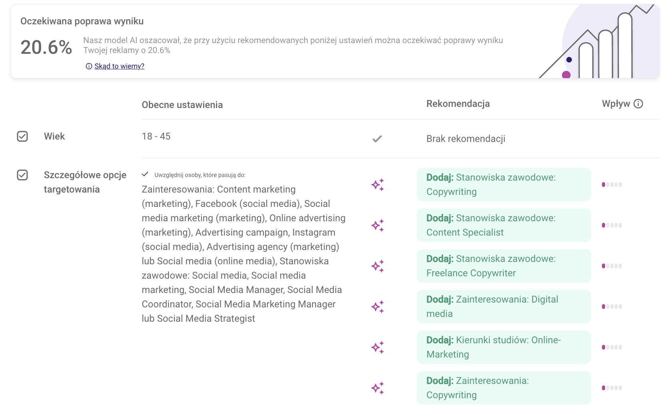Click the '18 - 45' age value

point(156,136)
